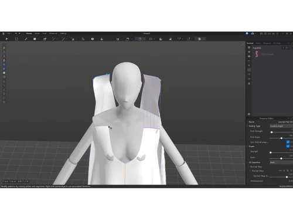Switch to the Measure ribbon tab
Viewport: 293px width, 220px height.
point(53,33)
